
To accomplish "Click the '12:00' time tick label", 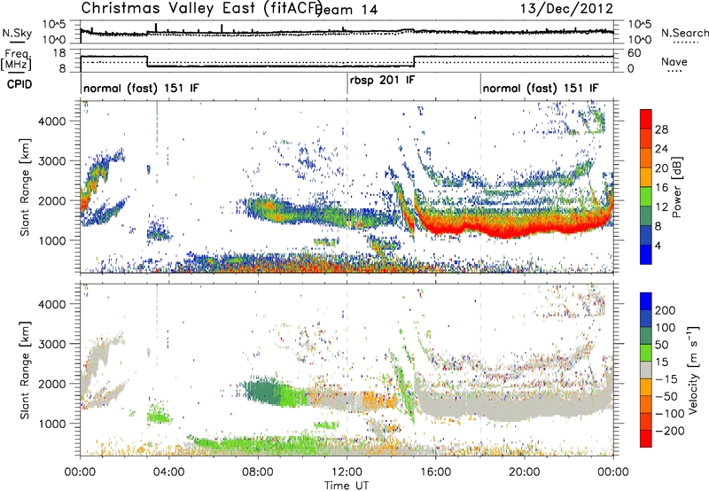I will pos(347,472).
